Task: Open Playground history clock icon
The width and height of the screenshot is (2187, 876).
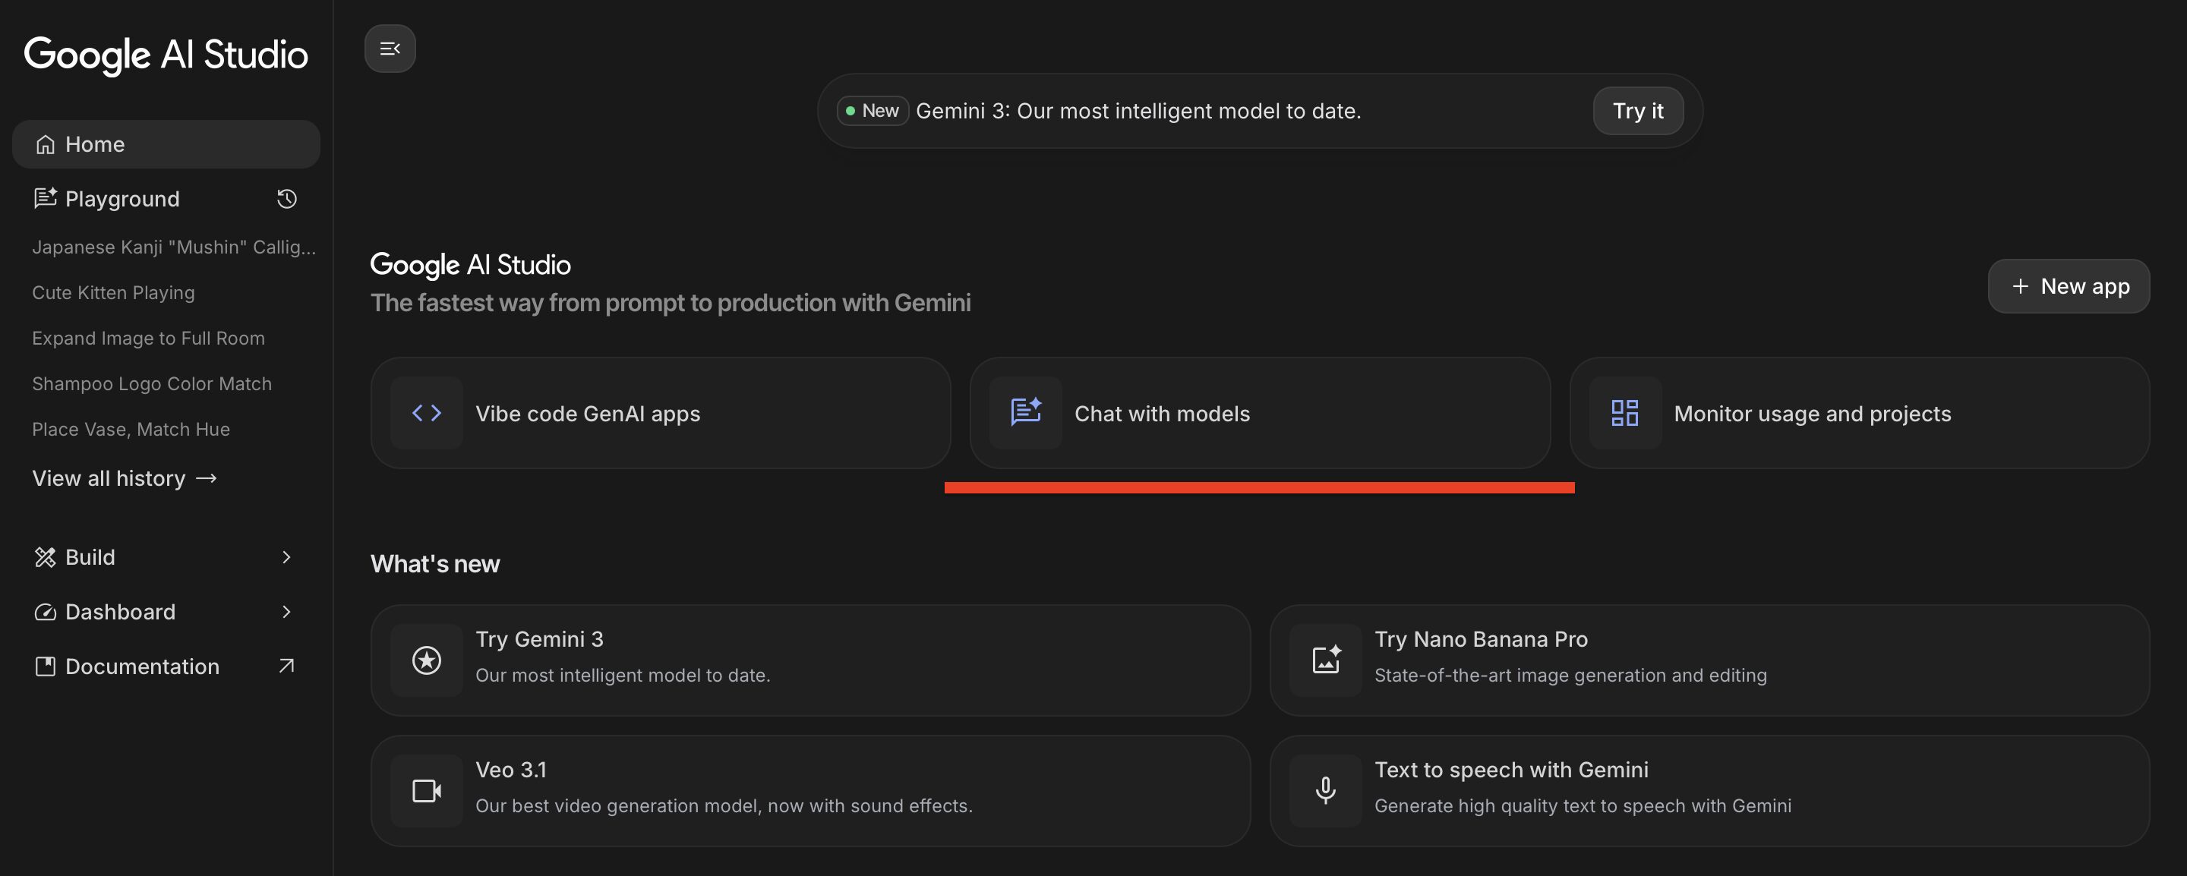Action: pos(287,199)
